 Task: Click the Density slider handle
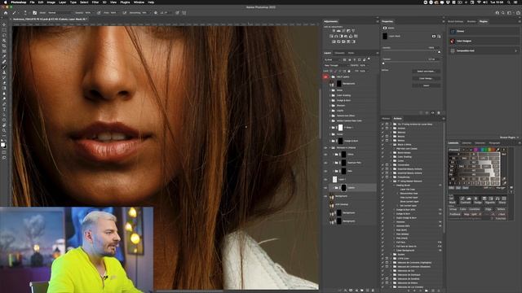439,52
